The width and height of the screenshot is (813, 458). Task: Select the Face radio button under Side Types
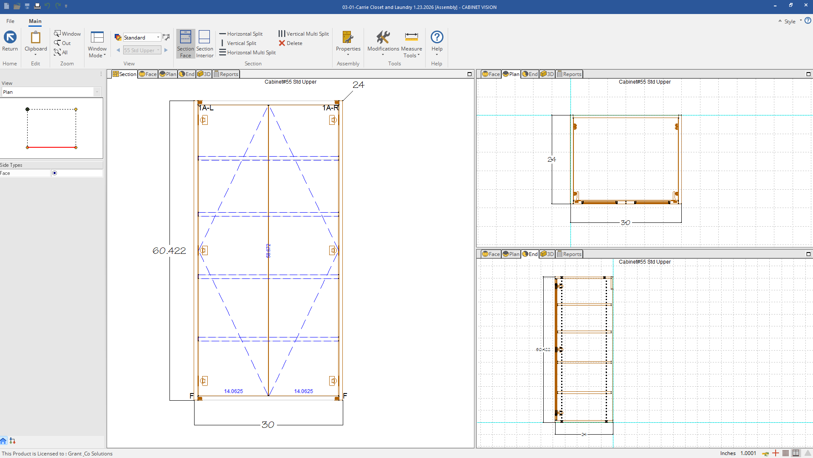[x=54, y=173]
